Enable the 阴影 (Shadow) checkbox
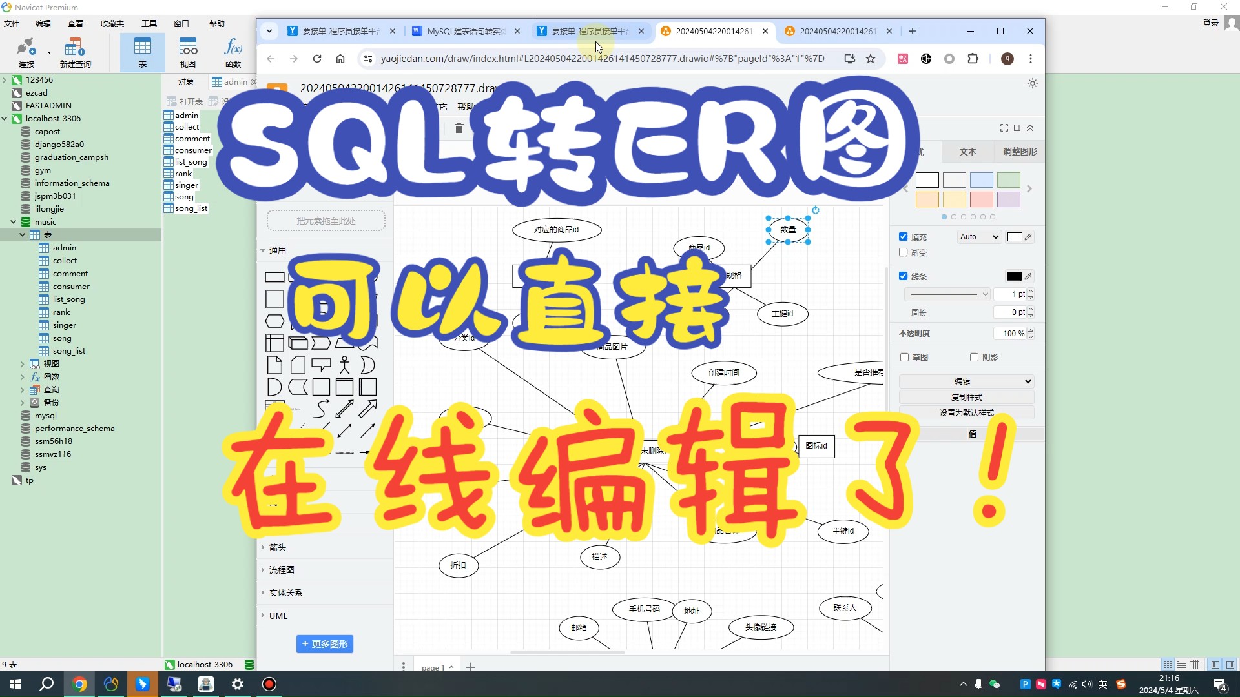 (974, 357)
